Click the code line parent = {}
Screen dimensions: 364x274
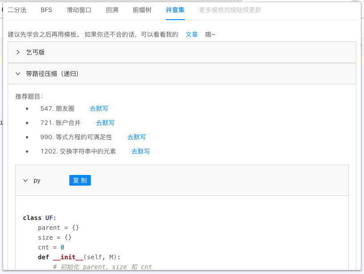pyautogui.click(x=59, y=228)
